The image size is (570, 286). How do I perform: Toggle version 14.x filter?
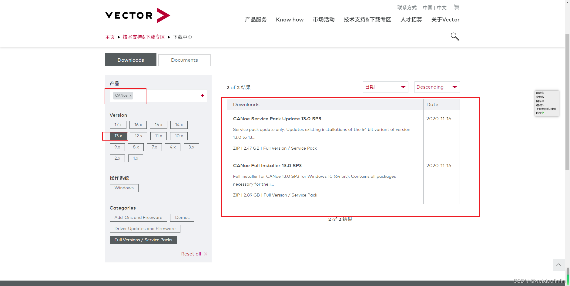(x=179, y=125)
